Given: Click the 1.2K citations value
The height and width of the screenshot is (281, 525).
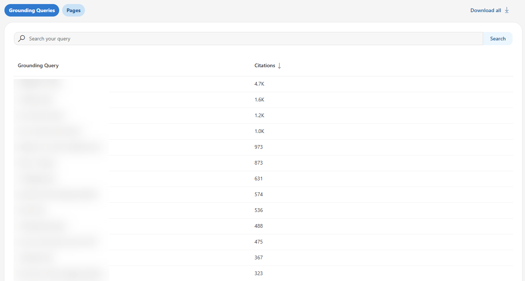Looking at the screenshot, I should pos(259,115).
